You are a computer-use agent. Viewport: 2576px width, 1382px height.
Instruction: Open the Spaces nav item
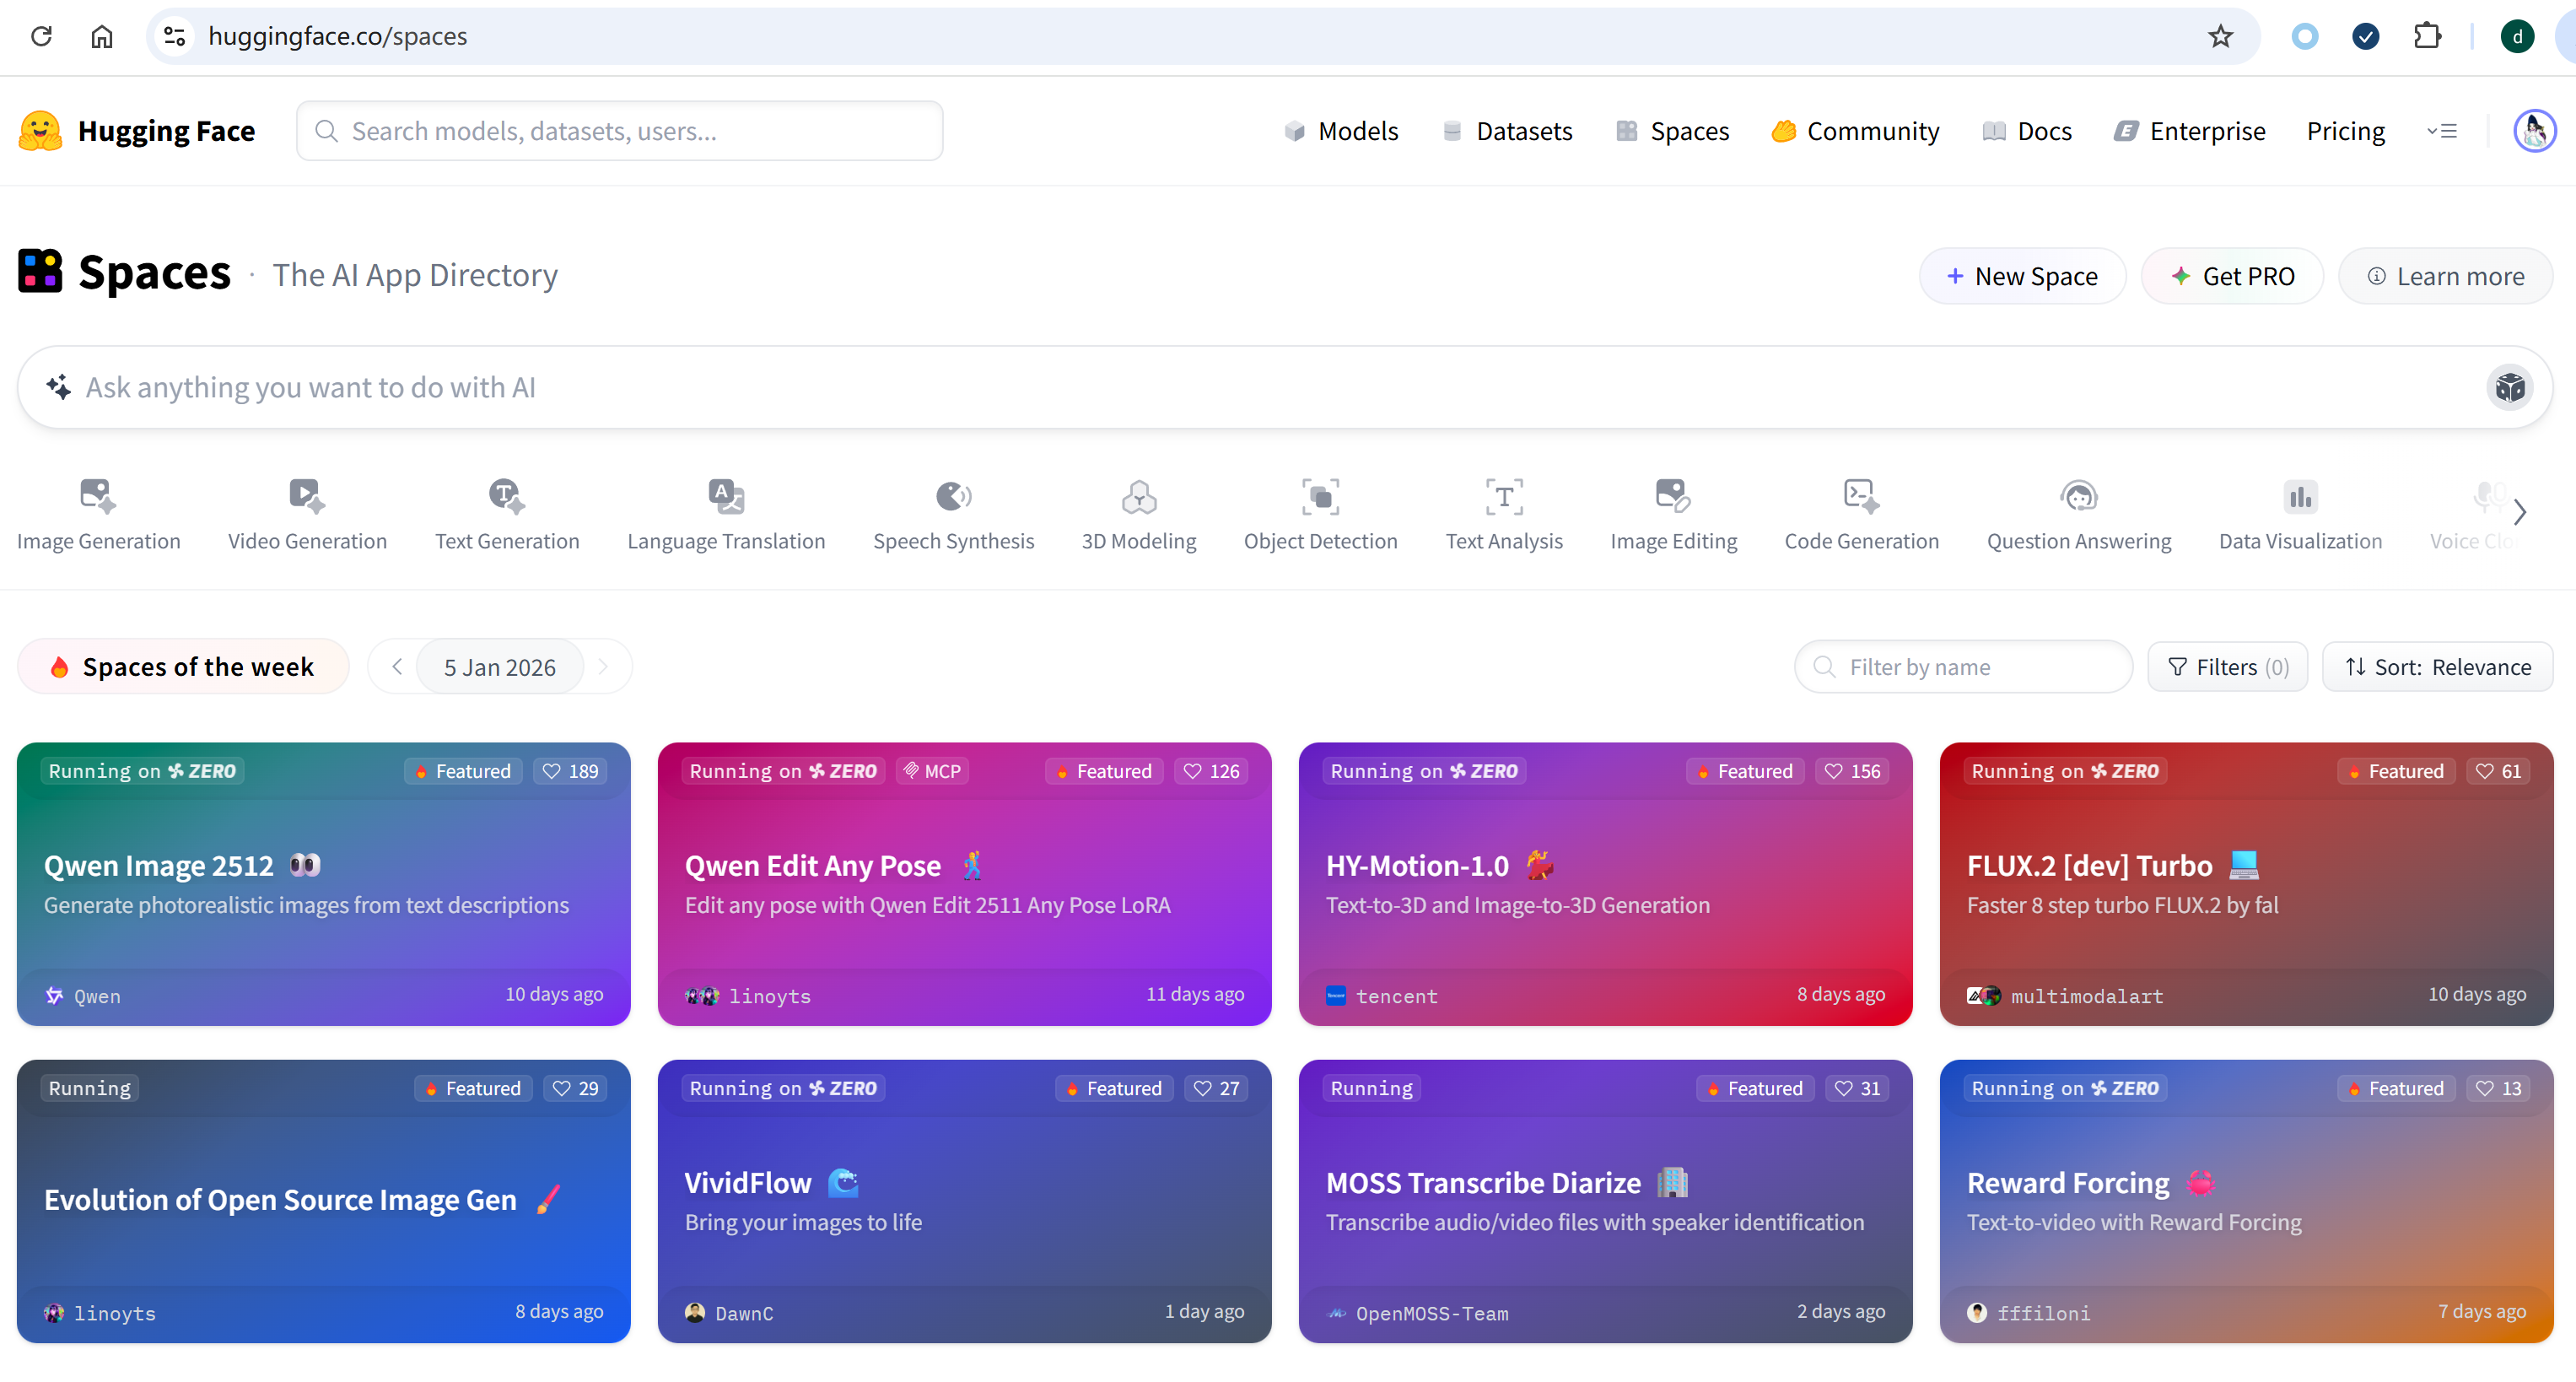pos(1672,131)
